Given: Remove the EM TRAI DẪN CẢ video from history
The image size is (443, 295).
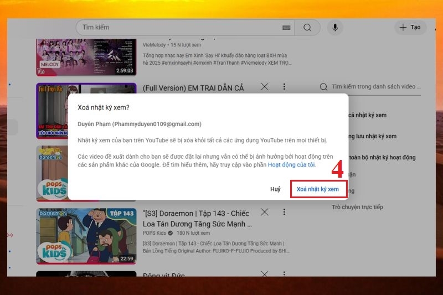Looking at the screenshot, I should [265, 87].
